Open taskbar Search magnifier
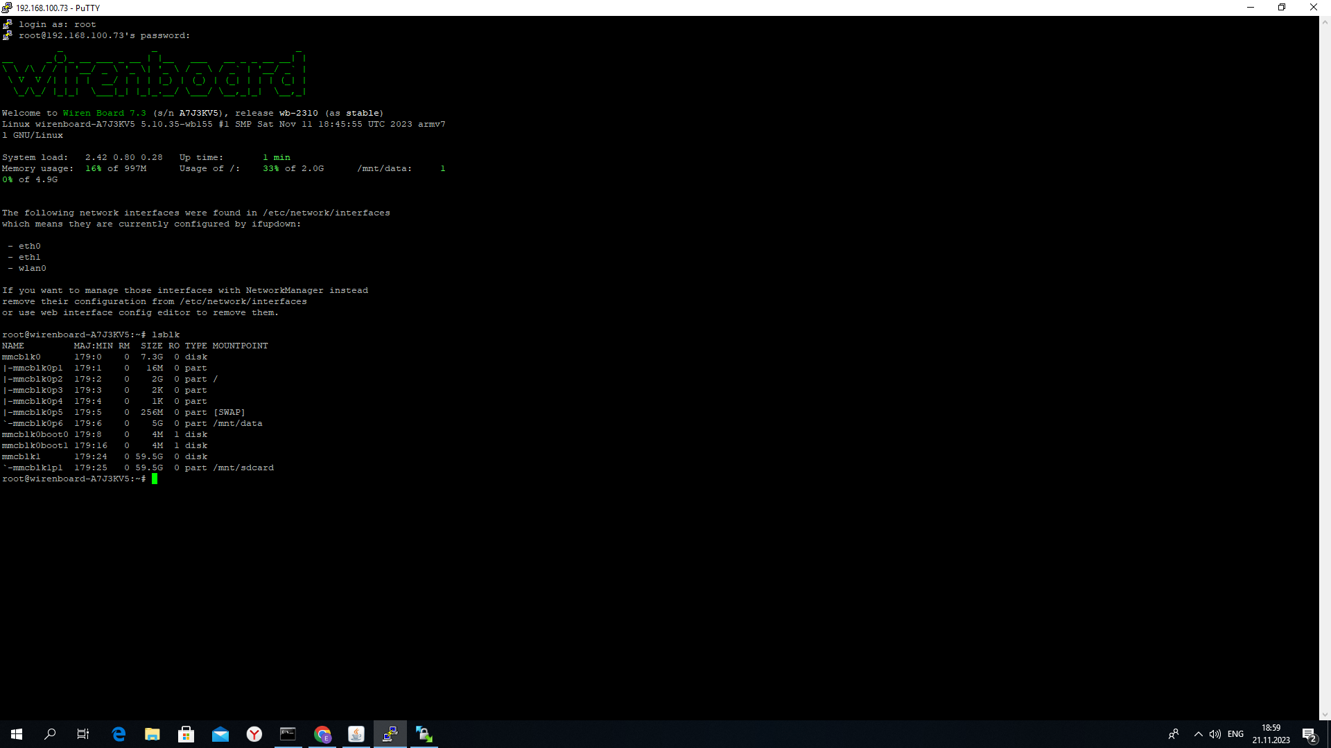The width and height of the screenshot is (1331, 748). (50, 734)
